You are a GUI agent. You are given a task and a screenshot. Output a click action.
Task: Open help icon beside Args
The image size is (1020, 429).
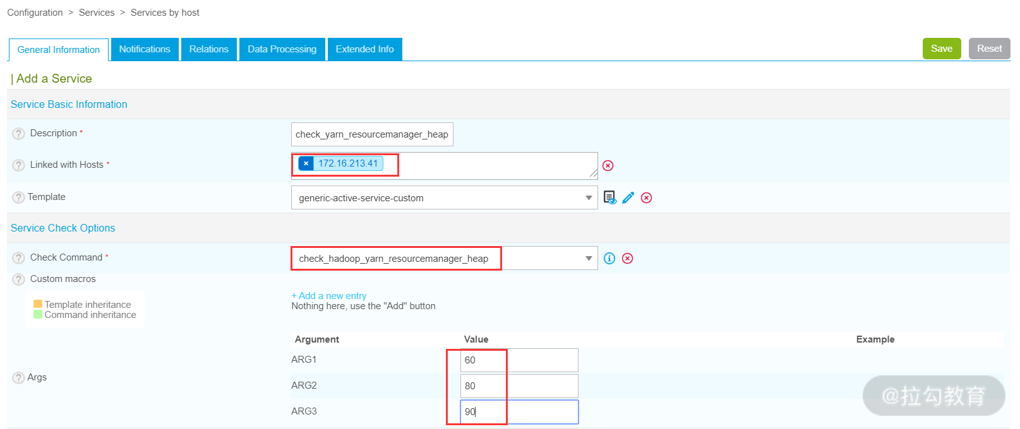click(19, 378)
